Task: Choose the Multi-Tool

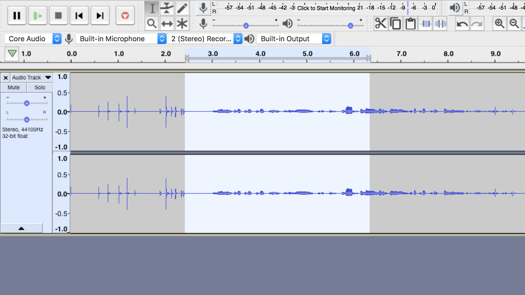Action: point(182,23)
